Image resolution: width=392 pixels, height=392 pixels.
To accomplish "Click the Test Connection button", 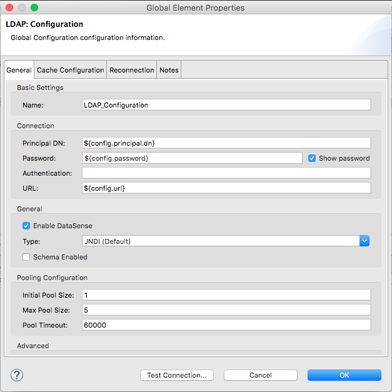I will tap(177, 375).
